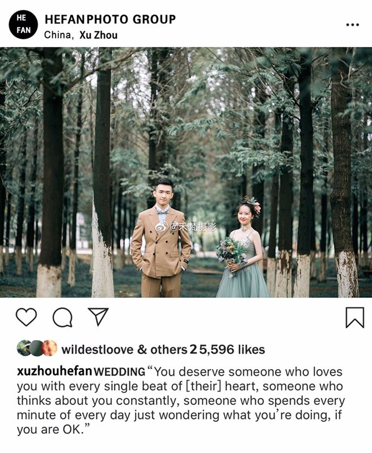Open the three-dot more options menu
This screenshot has width=372, height=453.
pyautogui.click(x=353, y=25)
